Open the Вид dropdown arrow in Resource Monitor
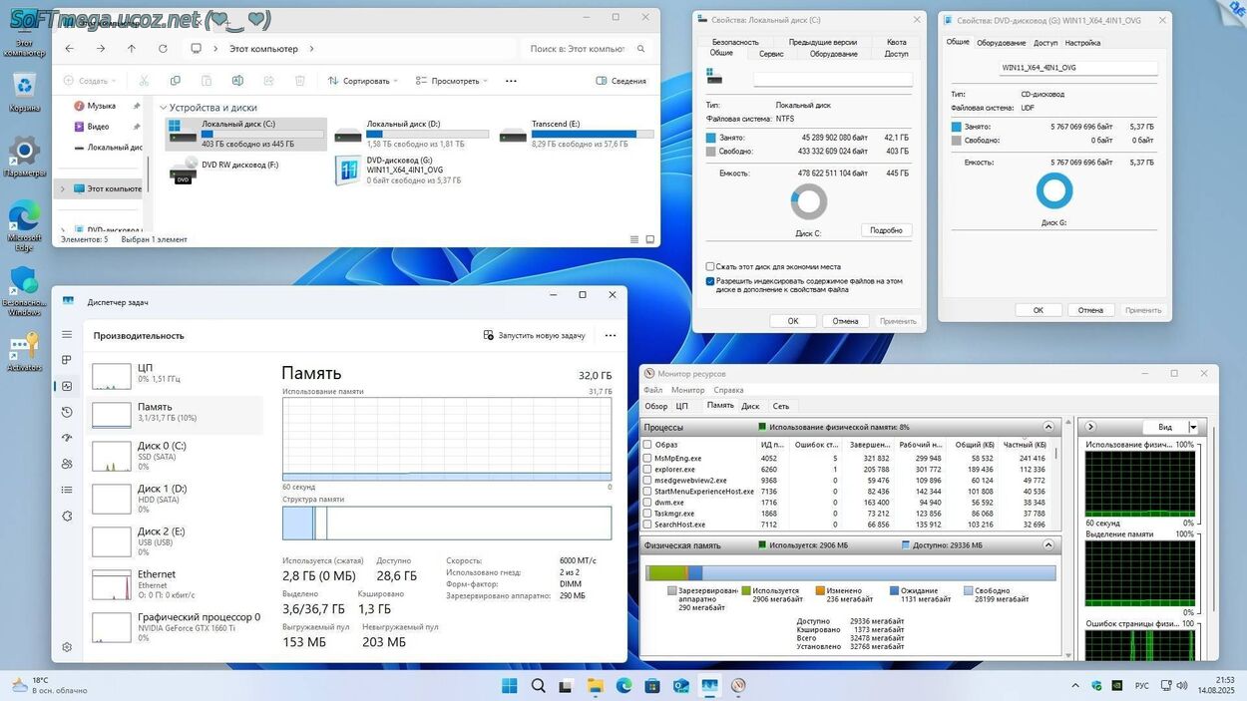This screenshot has height=701, width=1247. click(x=1193, y=427)
